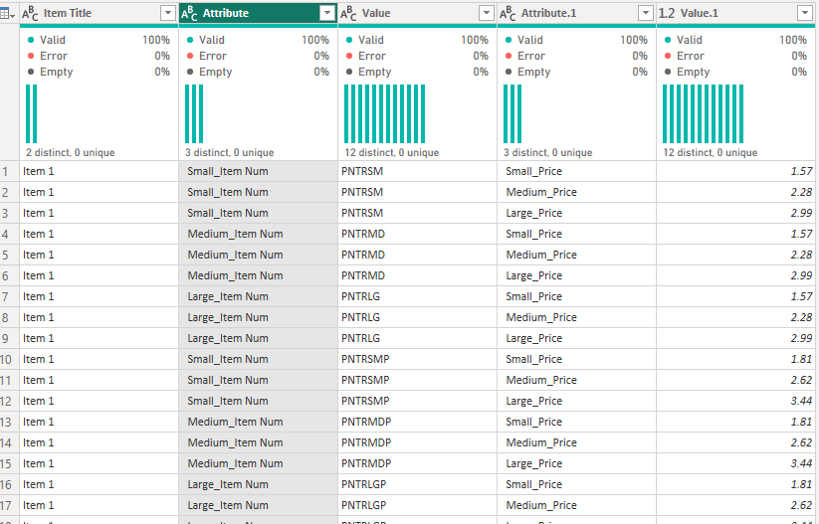Screen dimensions: 819x524
Task: Click the text data type icon of Value column
Action: pyautogui.click(x=348, y=14)
